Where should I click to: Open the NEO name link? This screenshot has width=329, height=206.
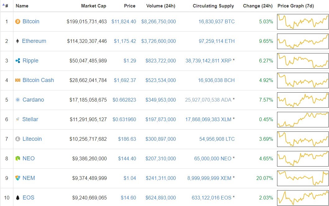pos(29,158)
